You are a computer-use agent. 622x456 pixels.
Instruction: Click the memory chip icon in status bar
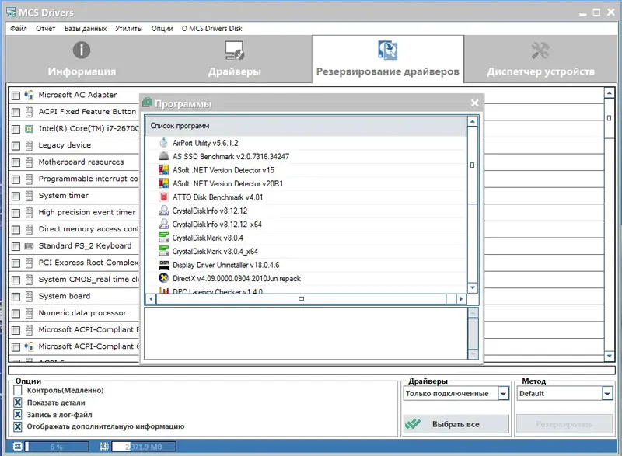104,447
